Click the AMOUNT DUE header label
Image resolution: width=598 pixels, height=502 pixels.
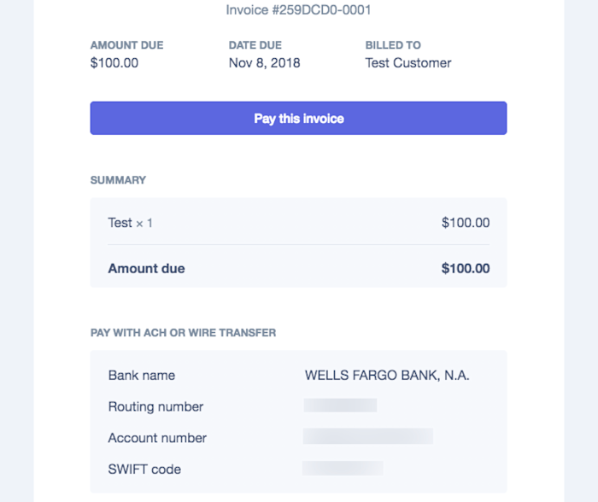[126, 45]
